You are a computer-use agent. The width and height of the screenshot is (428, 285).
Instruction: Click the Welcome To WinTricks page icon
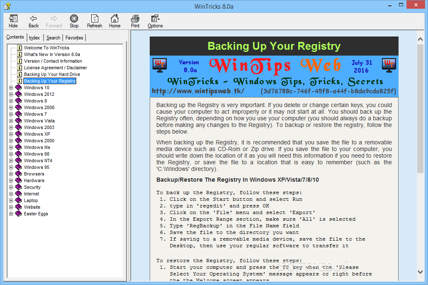point(19,48)
